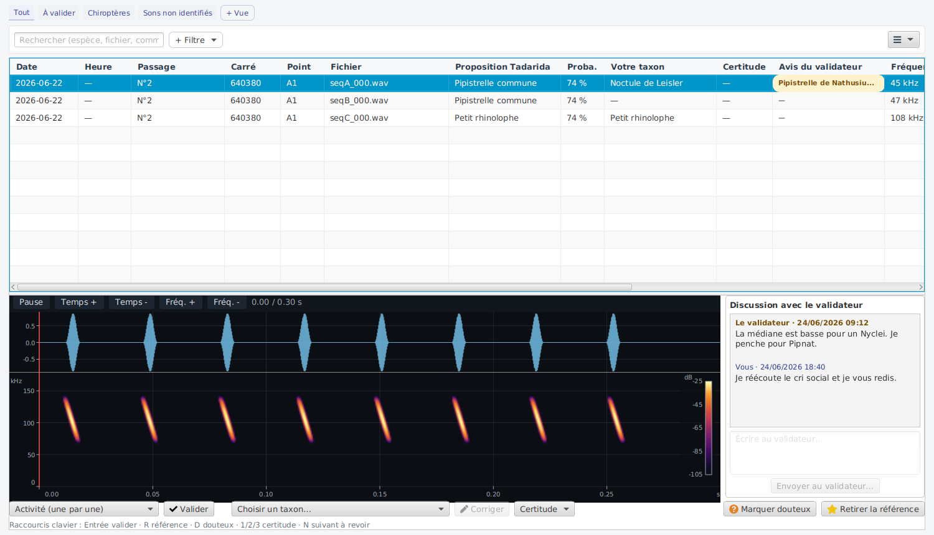
Task: Switch to the Chiroptères tab
Action: click(x=109, y=13)
